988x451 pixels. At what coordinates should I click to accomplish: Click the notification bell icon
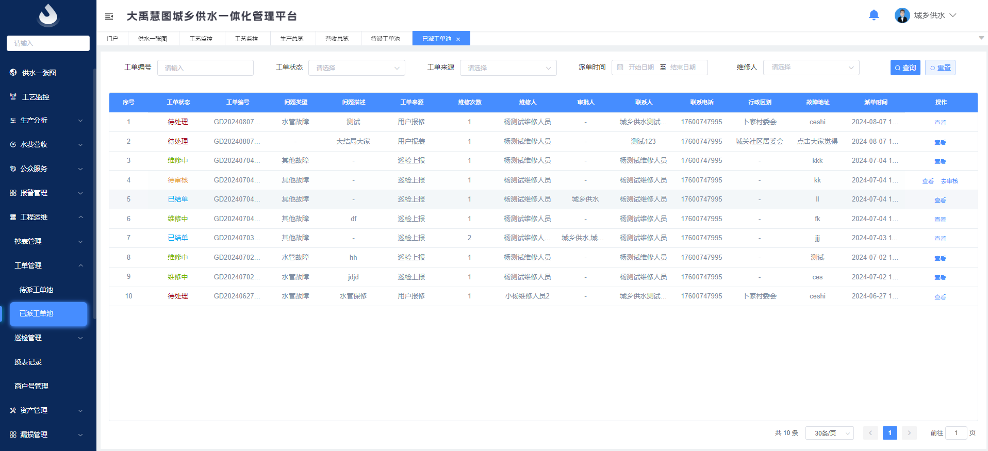pos(874,15)
